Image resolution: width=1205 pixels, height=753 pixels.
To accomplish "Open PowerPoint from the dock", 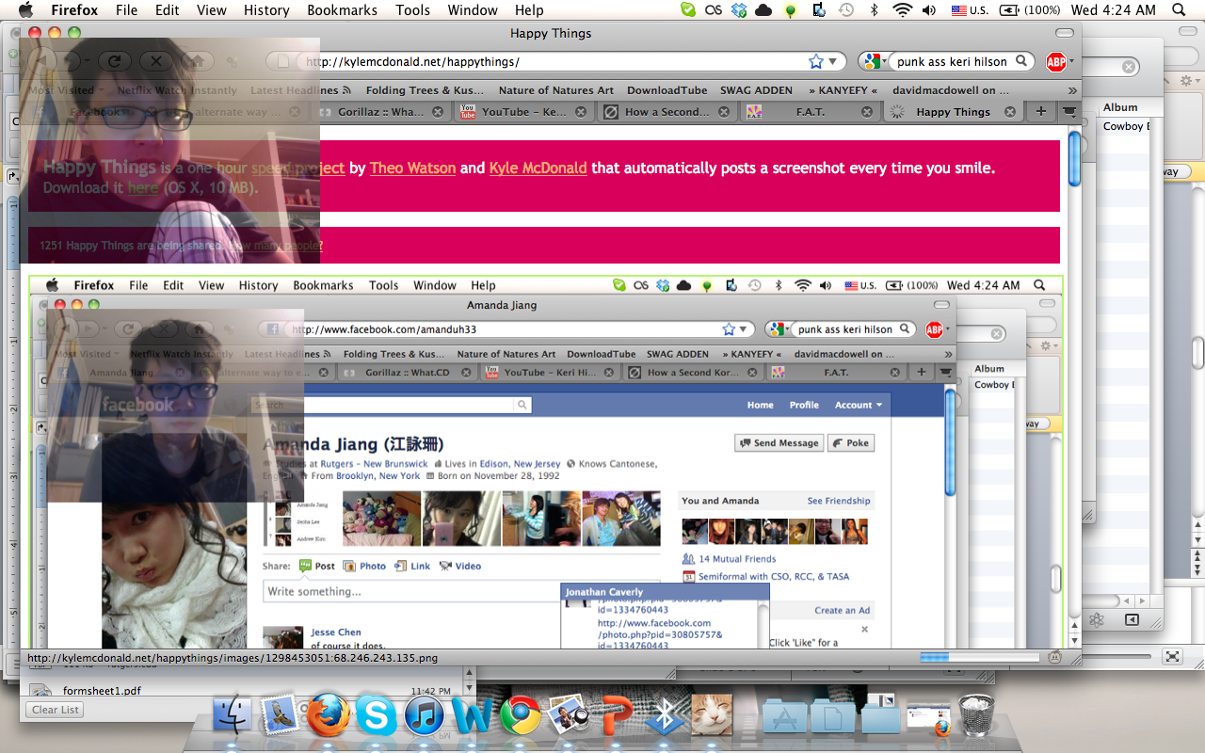I will pos(617,717).
